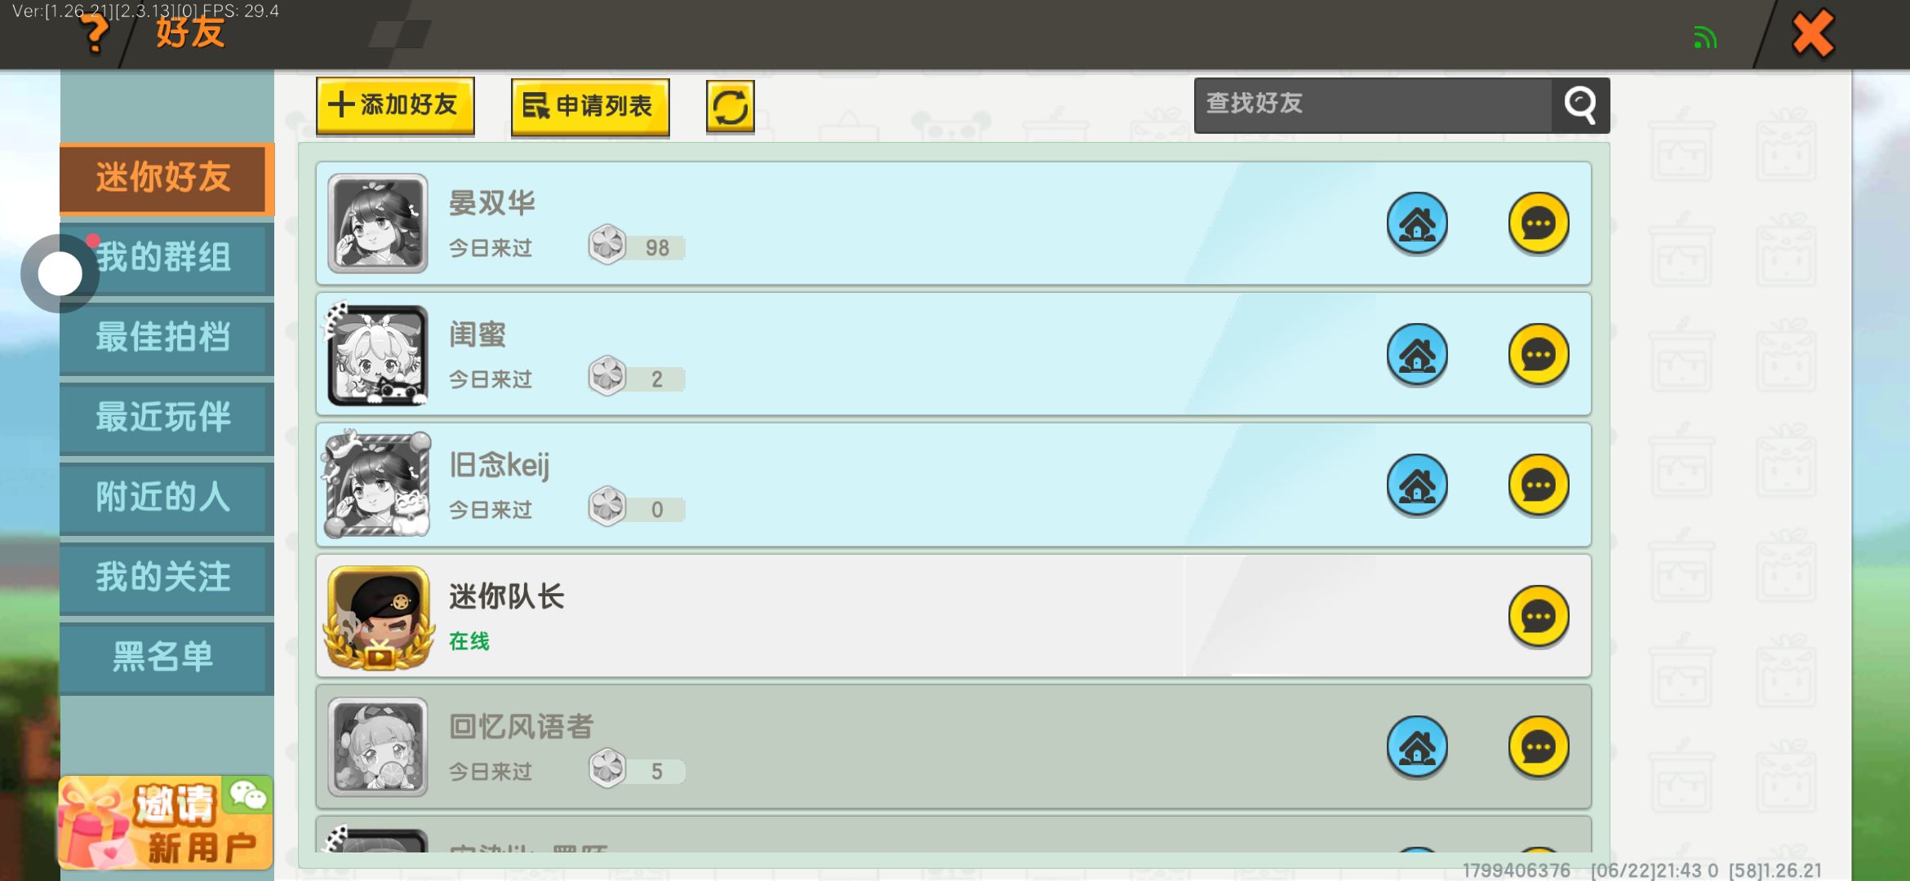Viewport: 1910px width, 881px height.
Task: Focus the 查找好友 search field
Action: pyautogui.click(x=1373, y=105)
